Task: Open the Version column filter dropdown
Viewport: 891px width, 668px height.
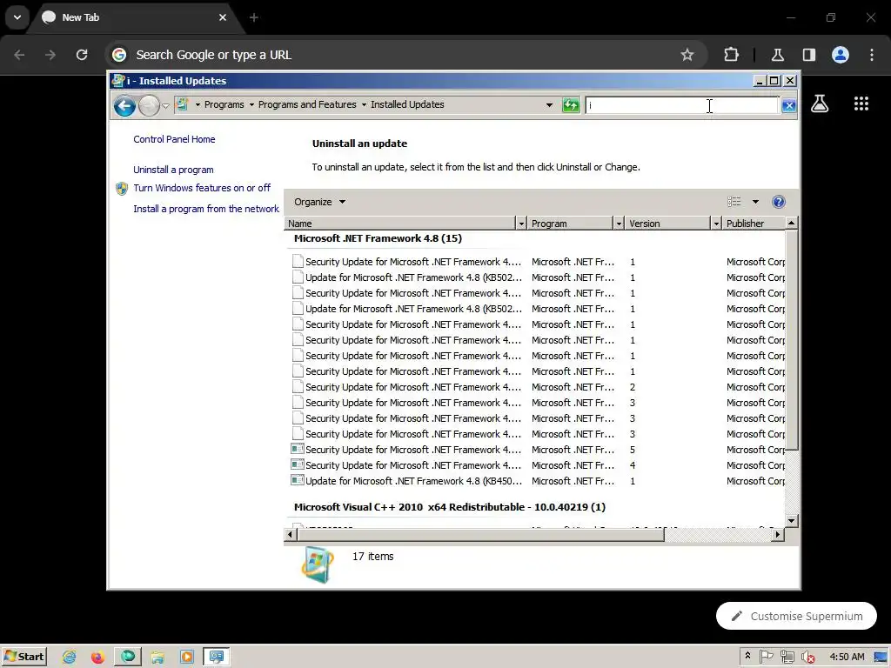Action: tap(716, 224)
